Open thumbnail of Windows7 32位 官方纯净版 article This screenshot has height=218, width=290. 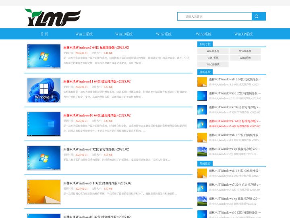(x=44, y=158)
